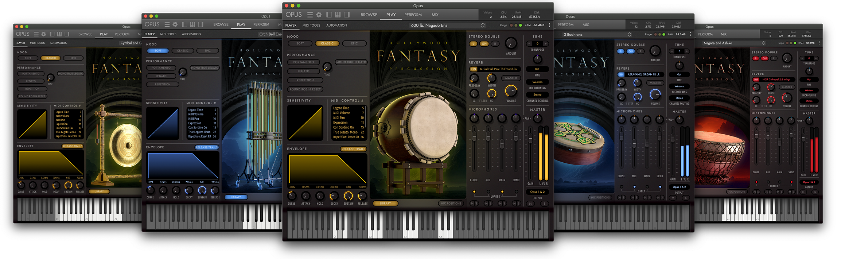841x259 pixels.
Task: Click the Filter HC knob in Nagado window
Action: [492, 94]
